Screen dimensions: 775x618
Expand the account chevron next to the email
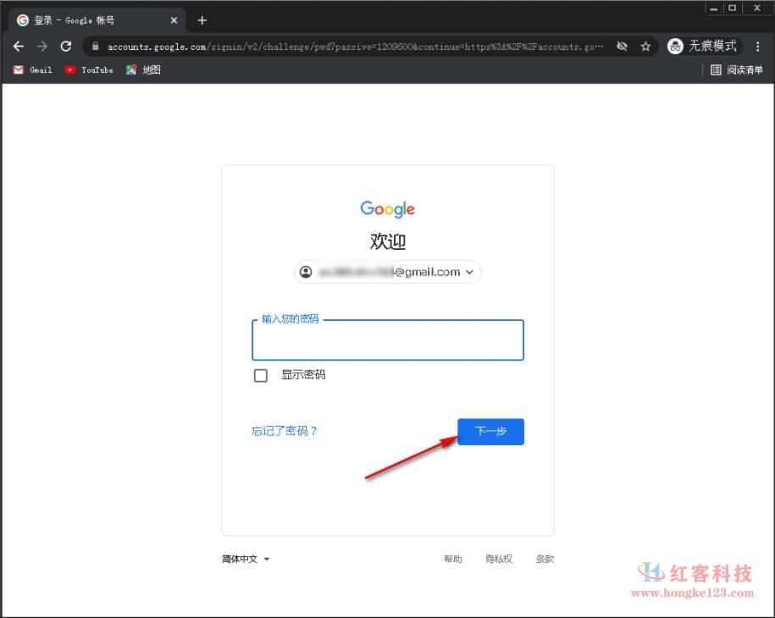(468, 272)
